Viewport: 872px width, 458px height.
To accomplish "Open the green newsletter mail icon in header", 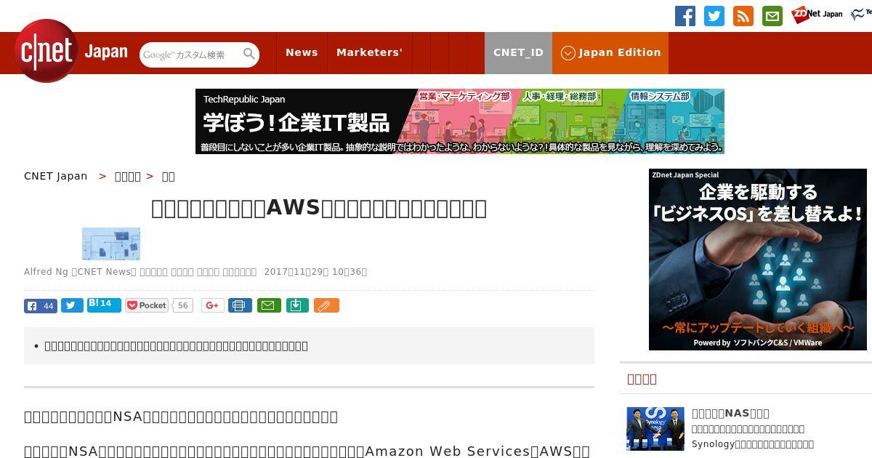I will [772, 16].
